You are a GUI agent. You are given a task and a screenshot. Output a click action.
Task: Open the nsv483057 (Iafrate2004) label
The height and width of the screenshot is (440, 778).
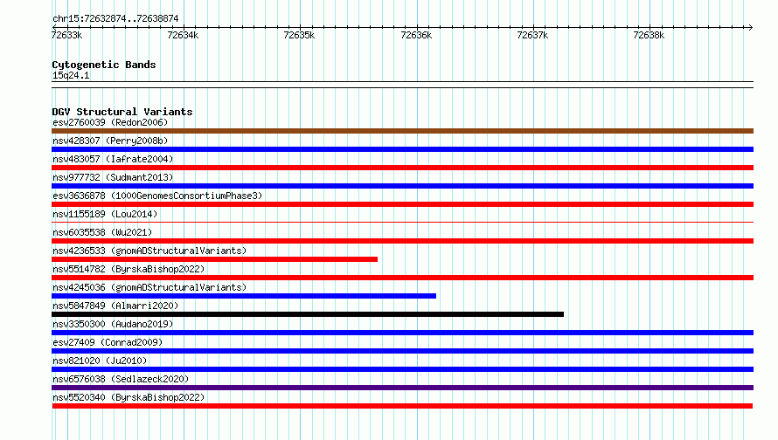pyautogui.click(x=113, y=159)
